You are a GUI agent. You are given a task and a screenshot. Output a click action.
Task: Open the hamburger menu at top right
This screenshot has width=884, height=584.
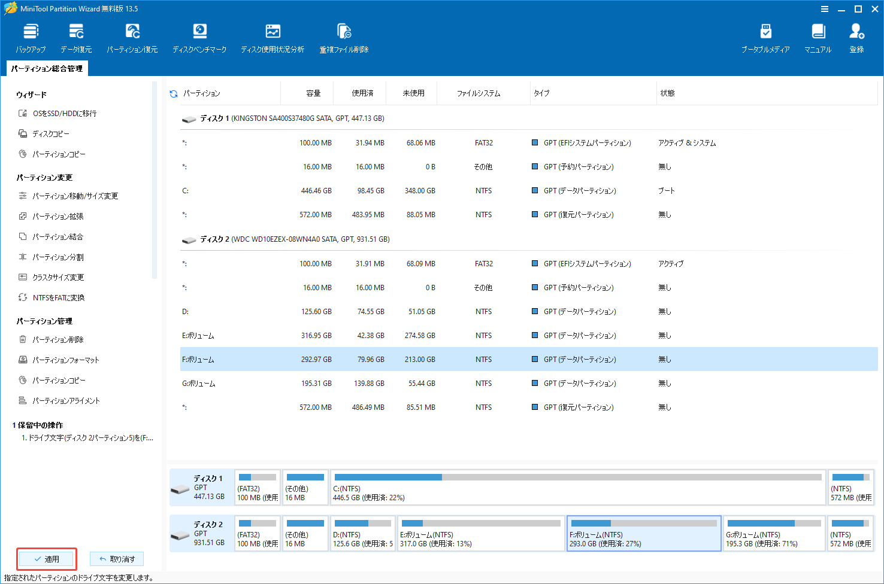825,8
